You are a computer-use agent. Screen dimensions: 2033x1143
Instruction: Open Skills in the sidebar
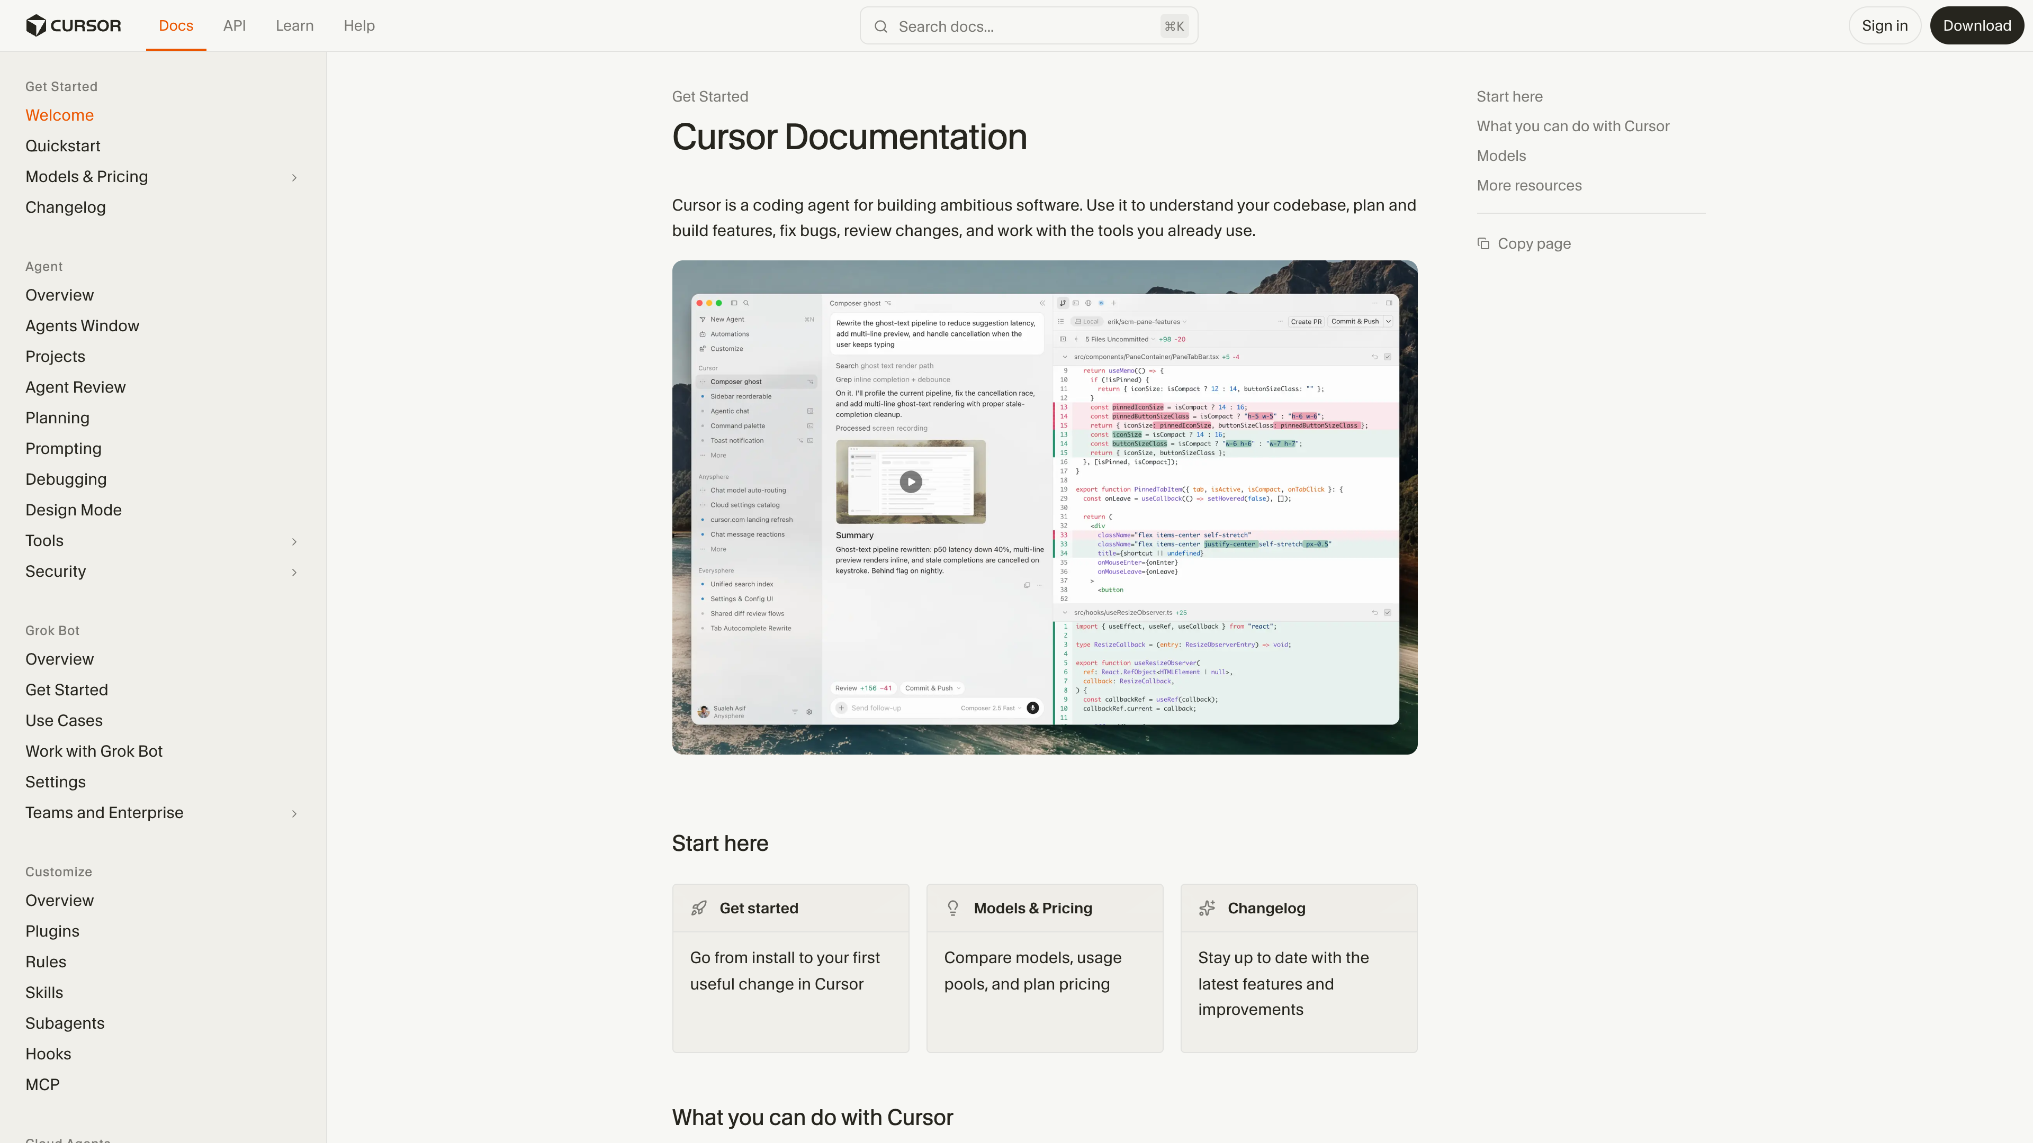point(44,993)
